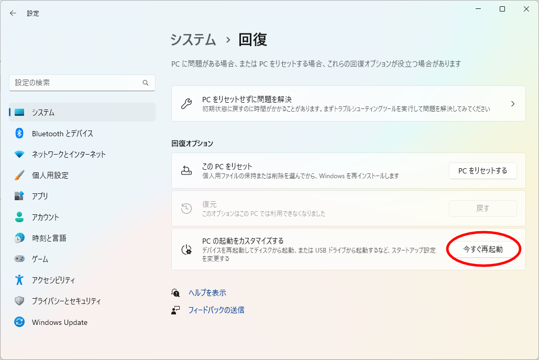Click the search magnifier icon
The image size is (539, 360).
(146, 83)
